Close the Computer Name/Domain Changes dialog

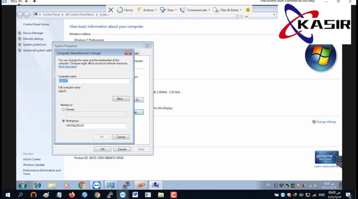(x=128, y=53)
